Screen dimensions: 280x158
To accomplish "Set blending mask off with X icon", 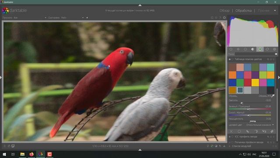I will click(x=231, y=132).
